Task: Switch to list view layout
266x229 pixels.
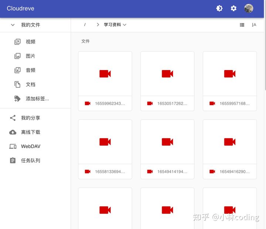Action: (242, 25)
